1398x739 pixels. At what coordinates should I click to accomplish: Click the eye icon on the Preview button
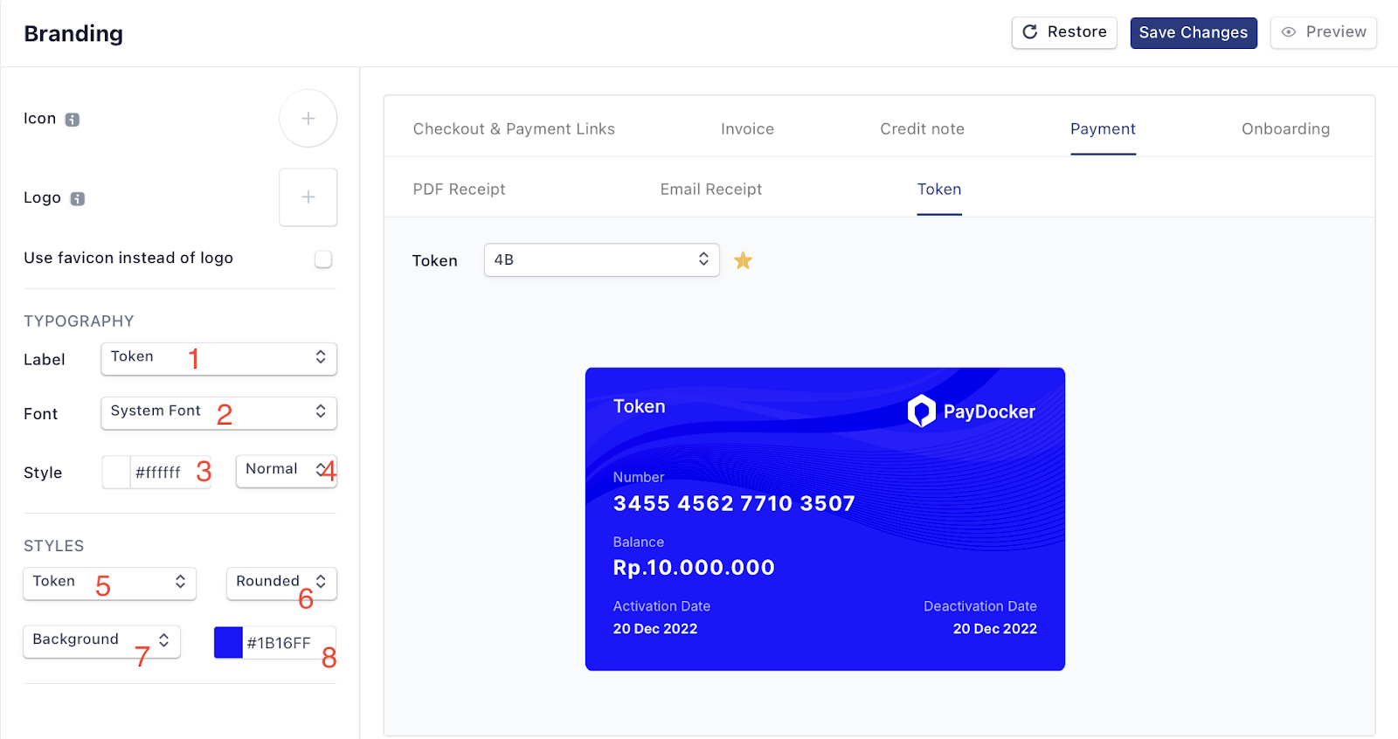[1289, 32]
